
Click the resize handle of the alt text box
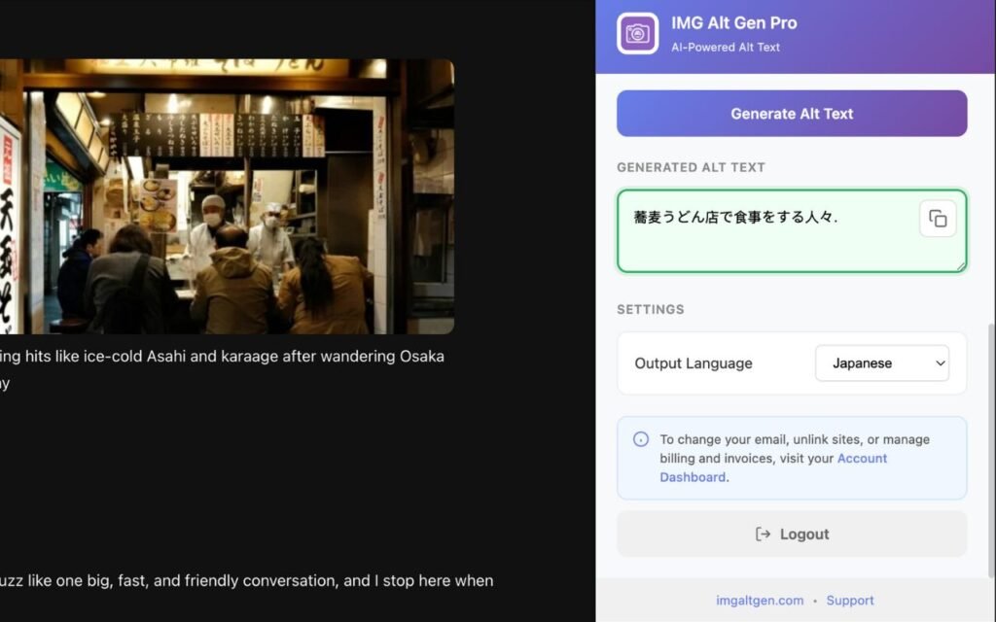(x=961, y=266)
